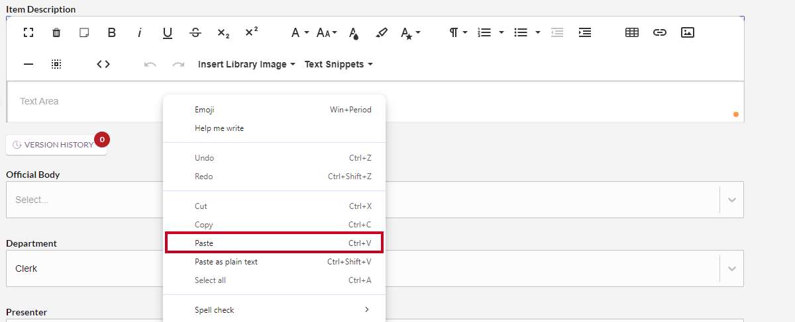
Task: Click the sticky note icon in toolbar
Action: pos(84,32)
